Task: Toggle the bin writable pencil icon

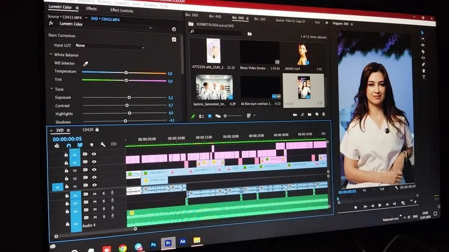Action: point(193,116)
